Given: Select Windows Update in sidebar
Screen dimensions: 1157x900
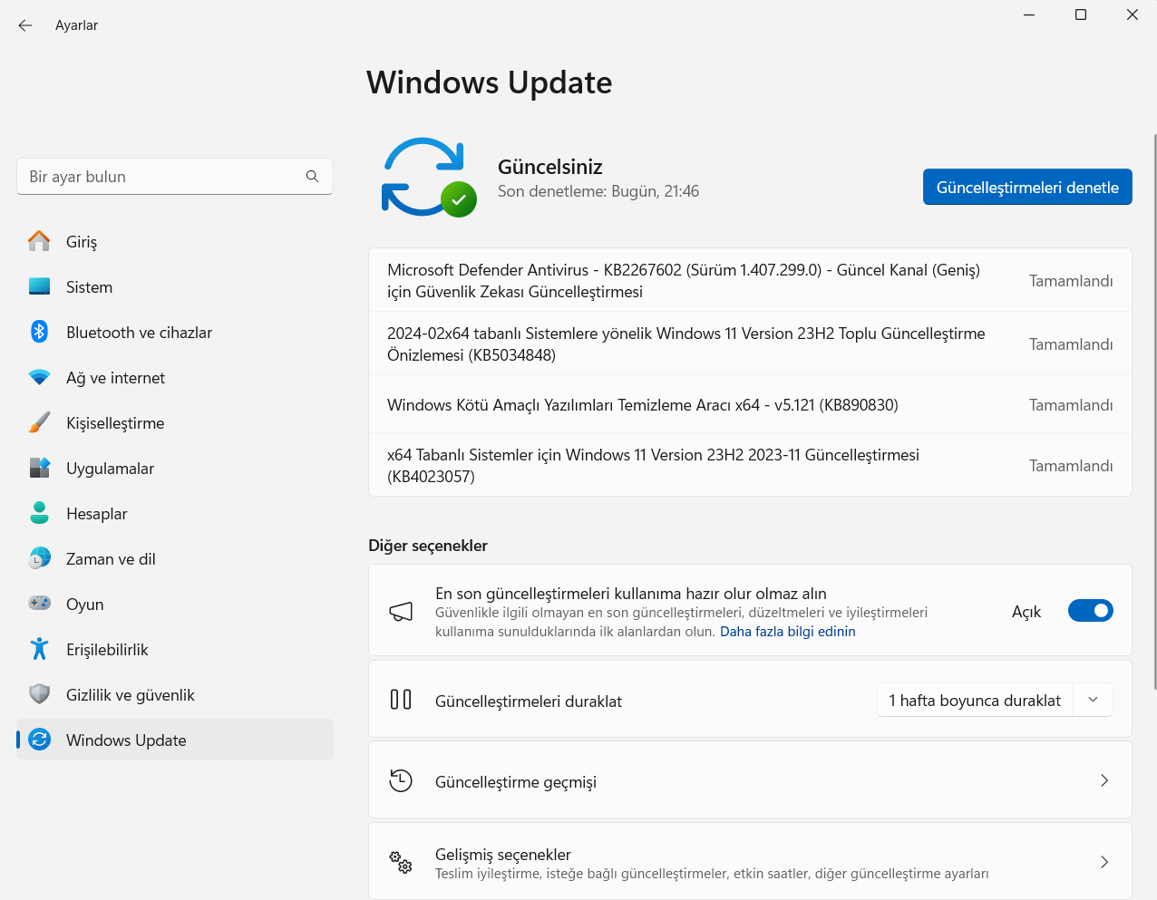Looking at the screenshot, I should click(x=175, y=740).
